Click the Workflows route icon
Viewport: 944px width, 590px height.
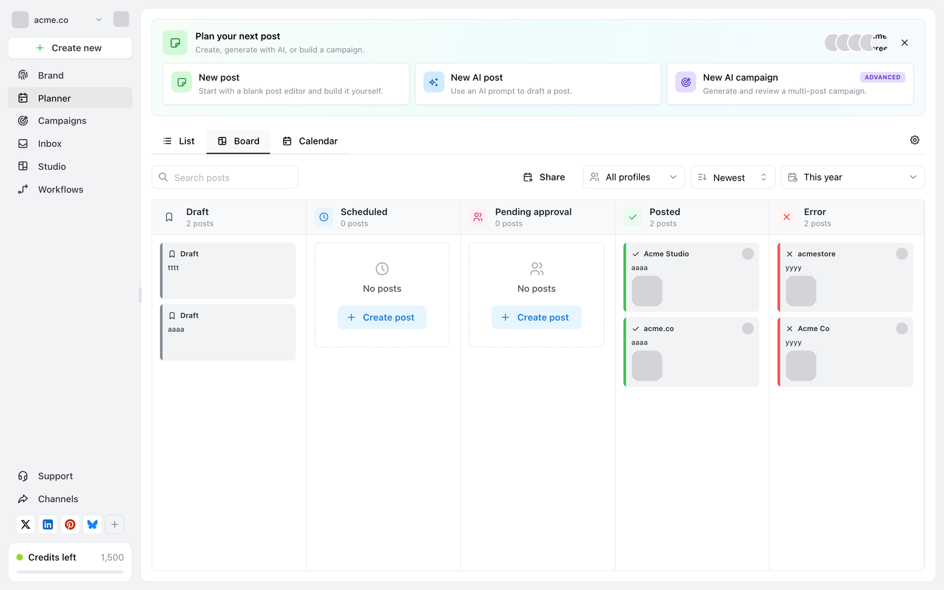23,189
